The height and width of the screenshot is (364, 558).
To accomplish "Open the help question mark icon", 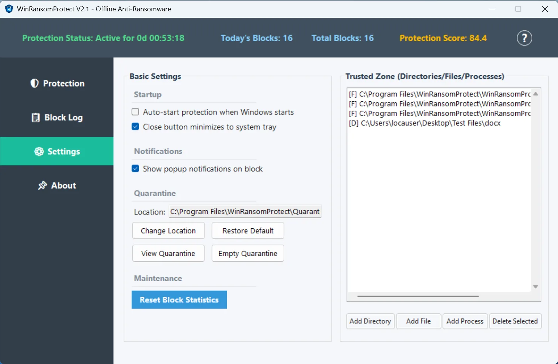I will pyautogui.click(x=524, y=38).
